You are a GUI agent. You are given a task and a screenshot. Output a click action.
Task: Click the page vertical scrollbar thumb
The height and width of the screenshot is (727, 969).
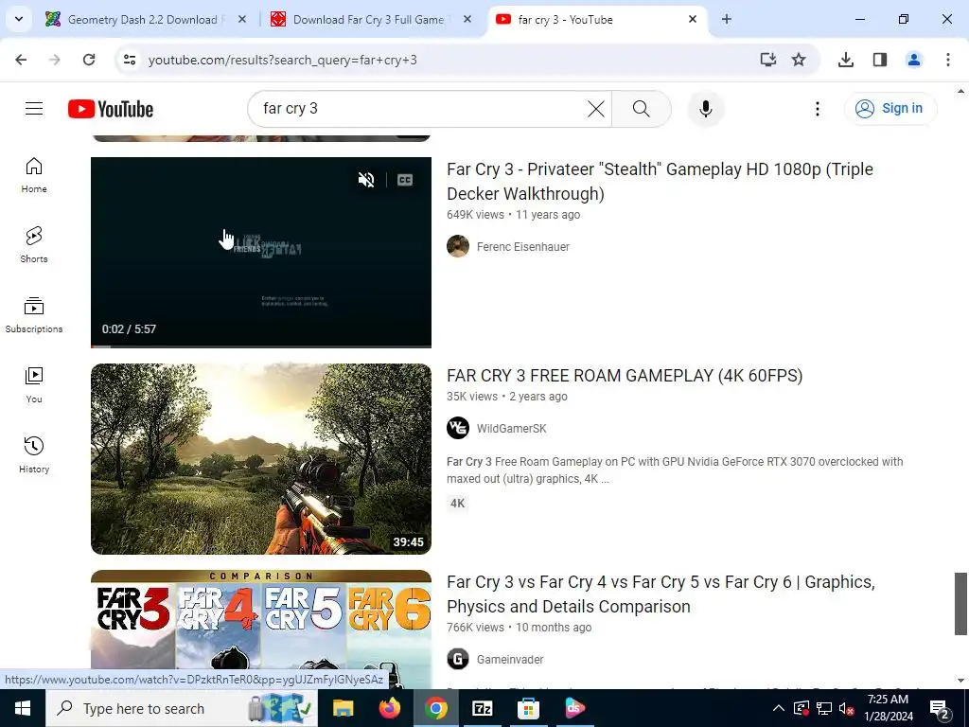(x=960, y=603)
